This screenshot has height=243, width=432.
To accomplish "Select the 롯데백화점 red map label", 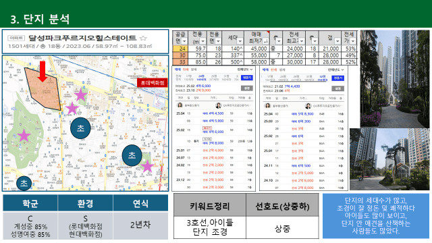I will click(x=153, y=82).
